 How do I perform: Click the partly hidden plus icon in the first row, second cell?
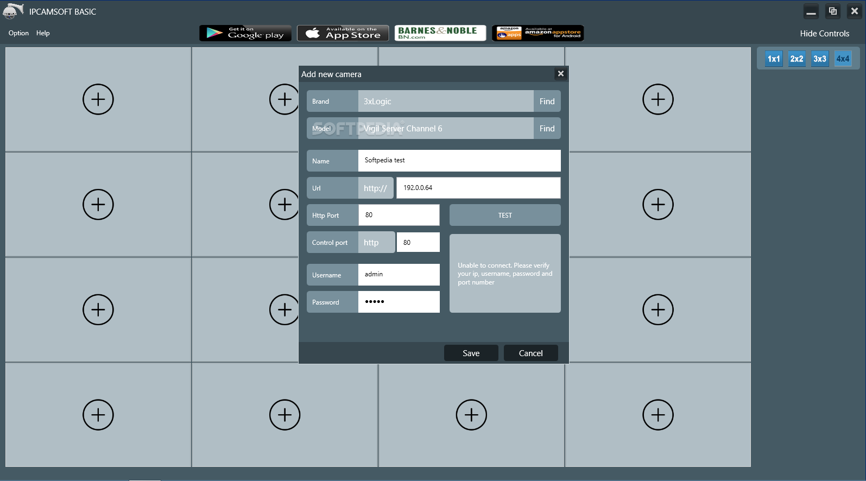284,99
